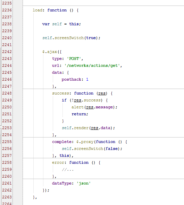Click the 'POST' string value
This screenshot has height=205, width=184.
click(x=74, y=59)
